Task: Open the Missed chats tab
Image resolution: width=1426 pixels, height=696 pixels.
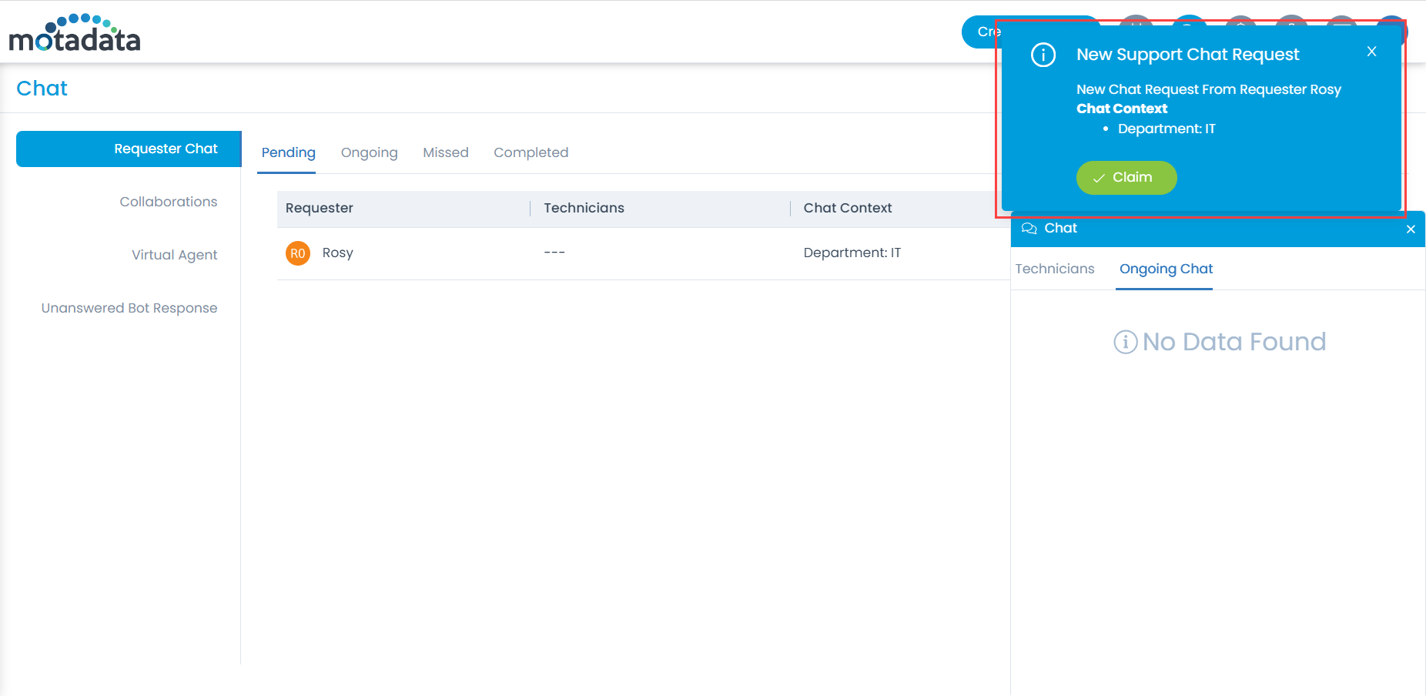Action: pyautogui.click(x=445, y=152)
